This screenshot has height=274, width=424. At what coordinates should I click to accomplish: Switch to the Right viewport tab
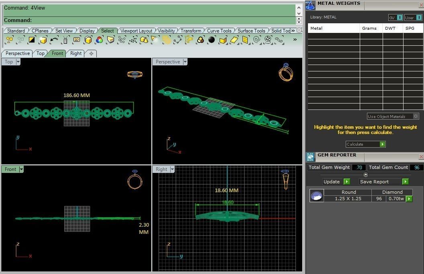tap(76, 53)
